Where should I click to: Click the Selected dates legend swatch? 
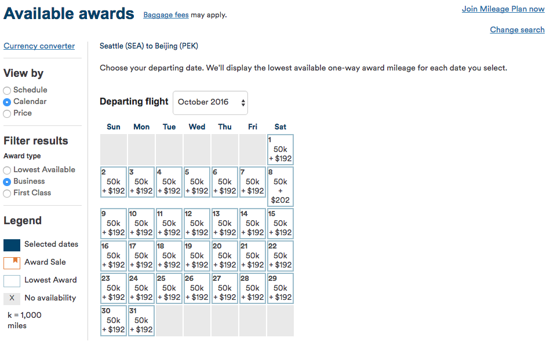click(x=12, y=245)
